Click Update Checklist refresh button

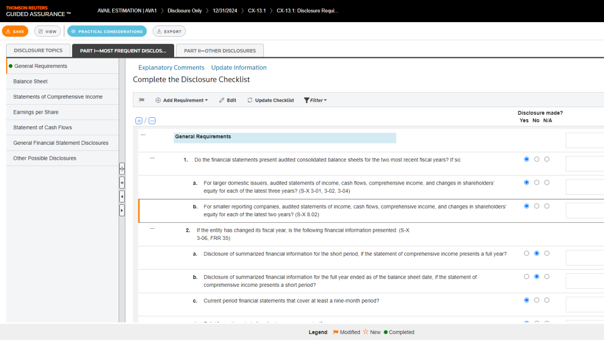270,100
